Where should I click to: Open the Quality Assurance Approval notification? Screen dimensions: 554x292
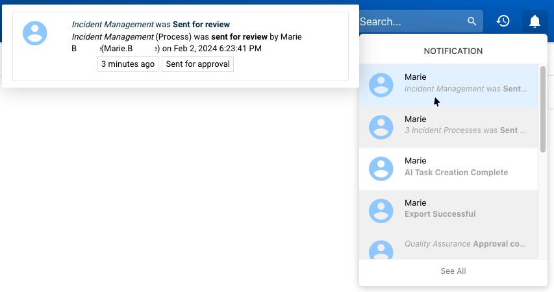point(465,245)
